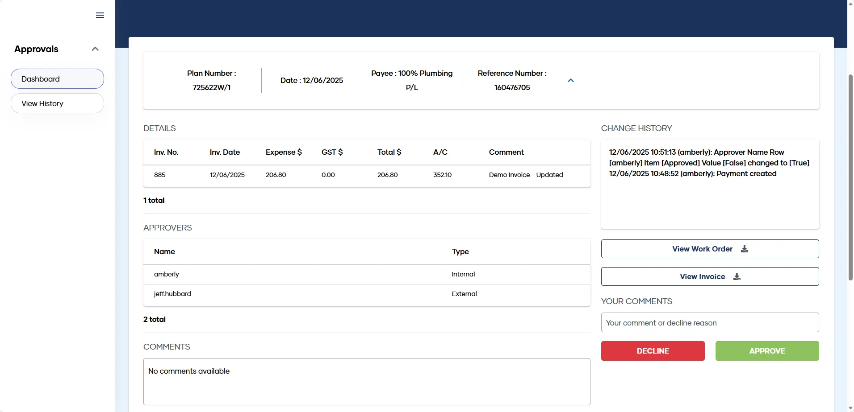
Task: Click the View Invoice download icon
Action: 737,276
